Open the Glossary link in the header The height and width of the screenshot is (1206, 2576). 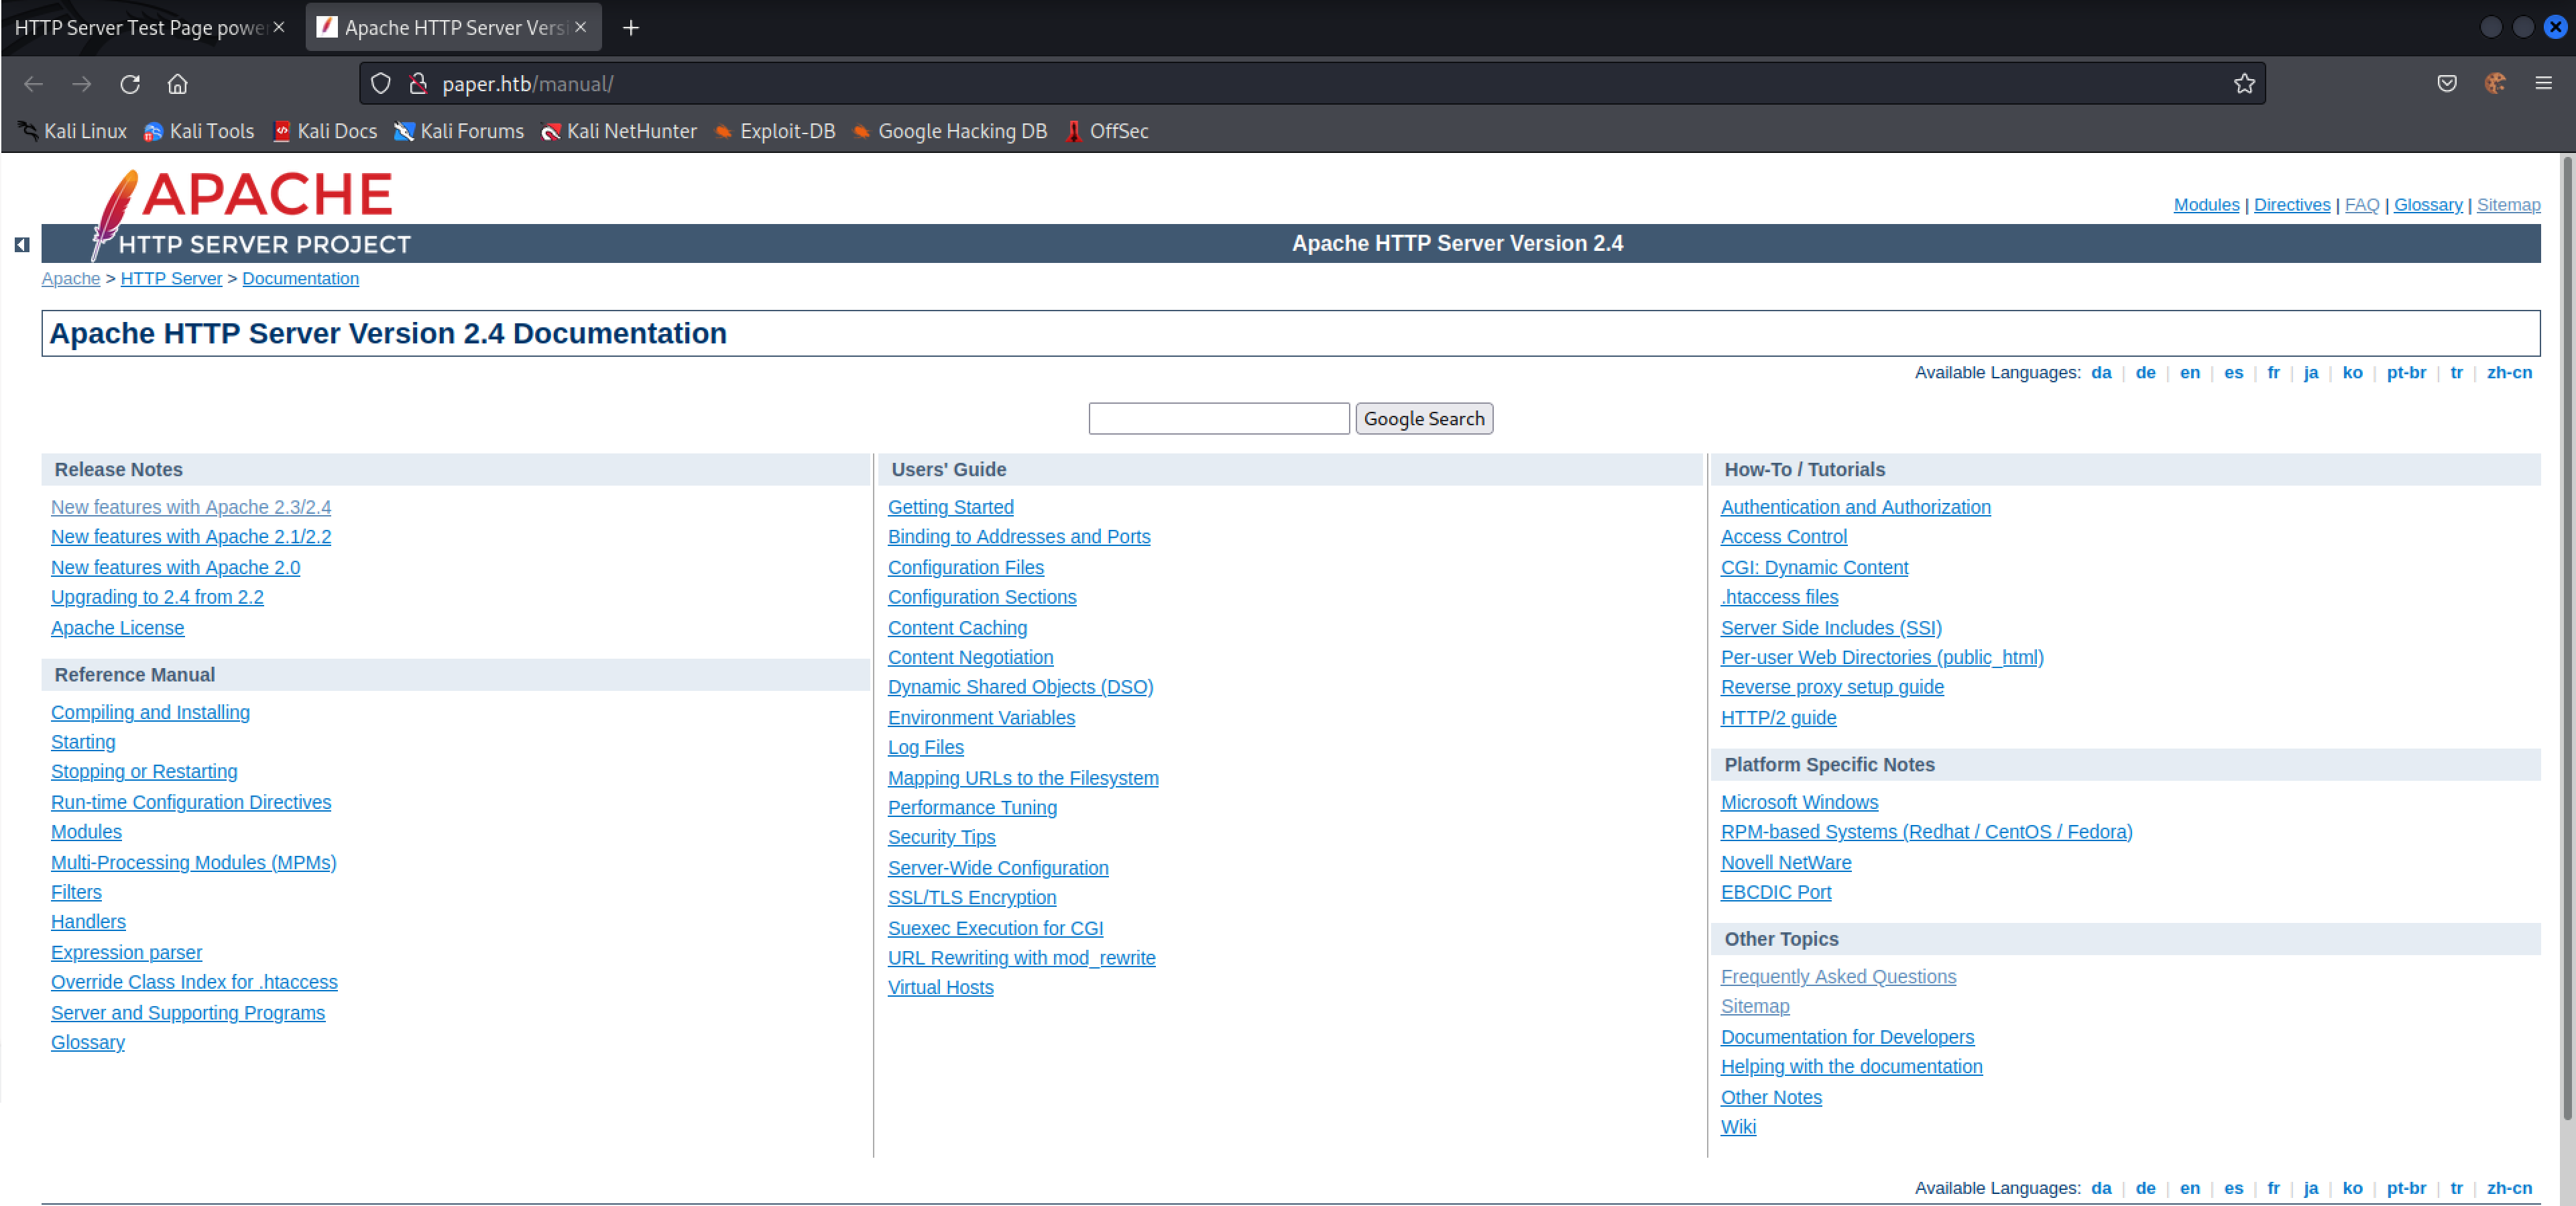2428,204
